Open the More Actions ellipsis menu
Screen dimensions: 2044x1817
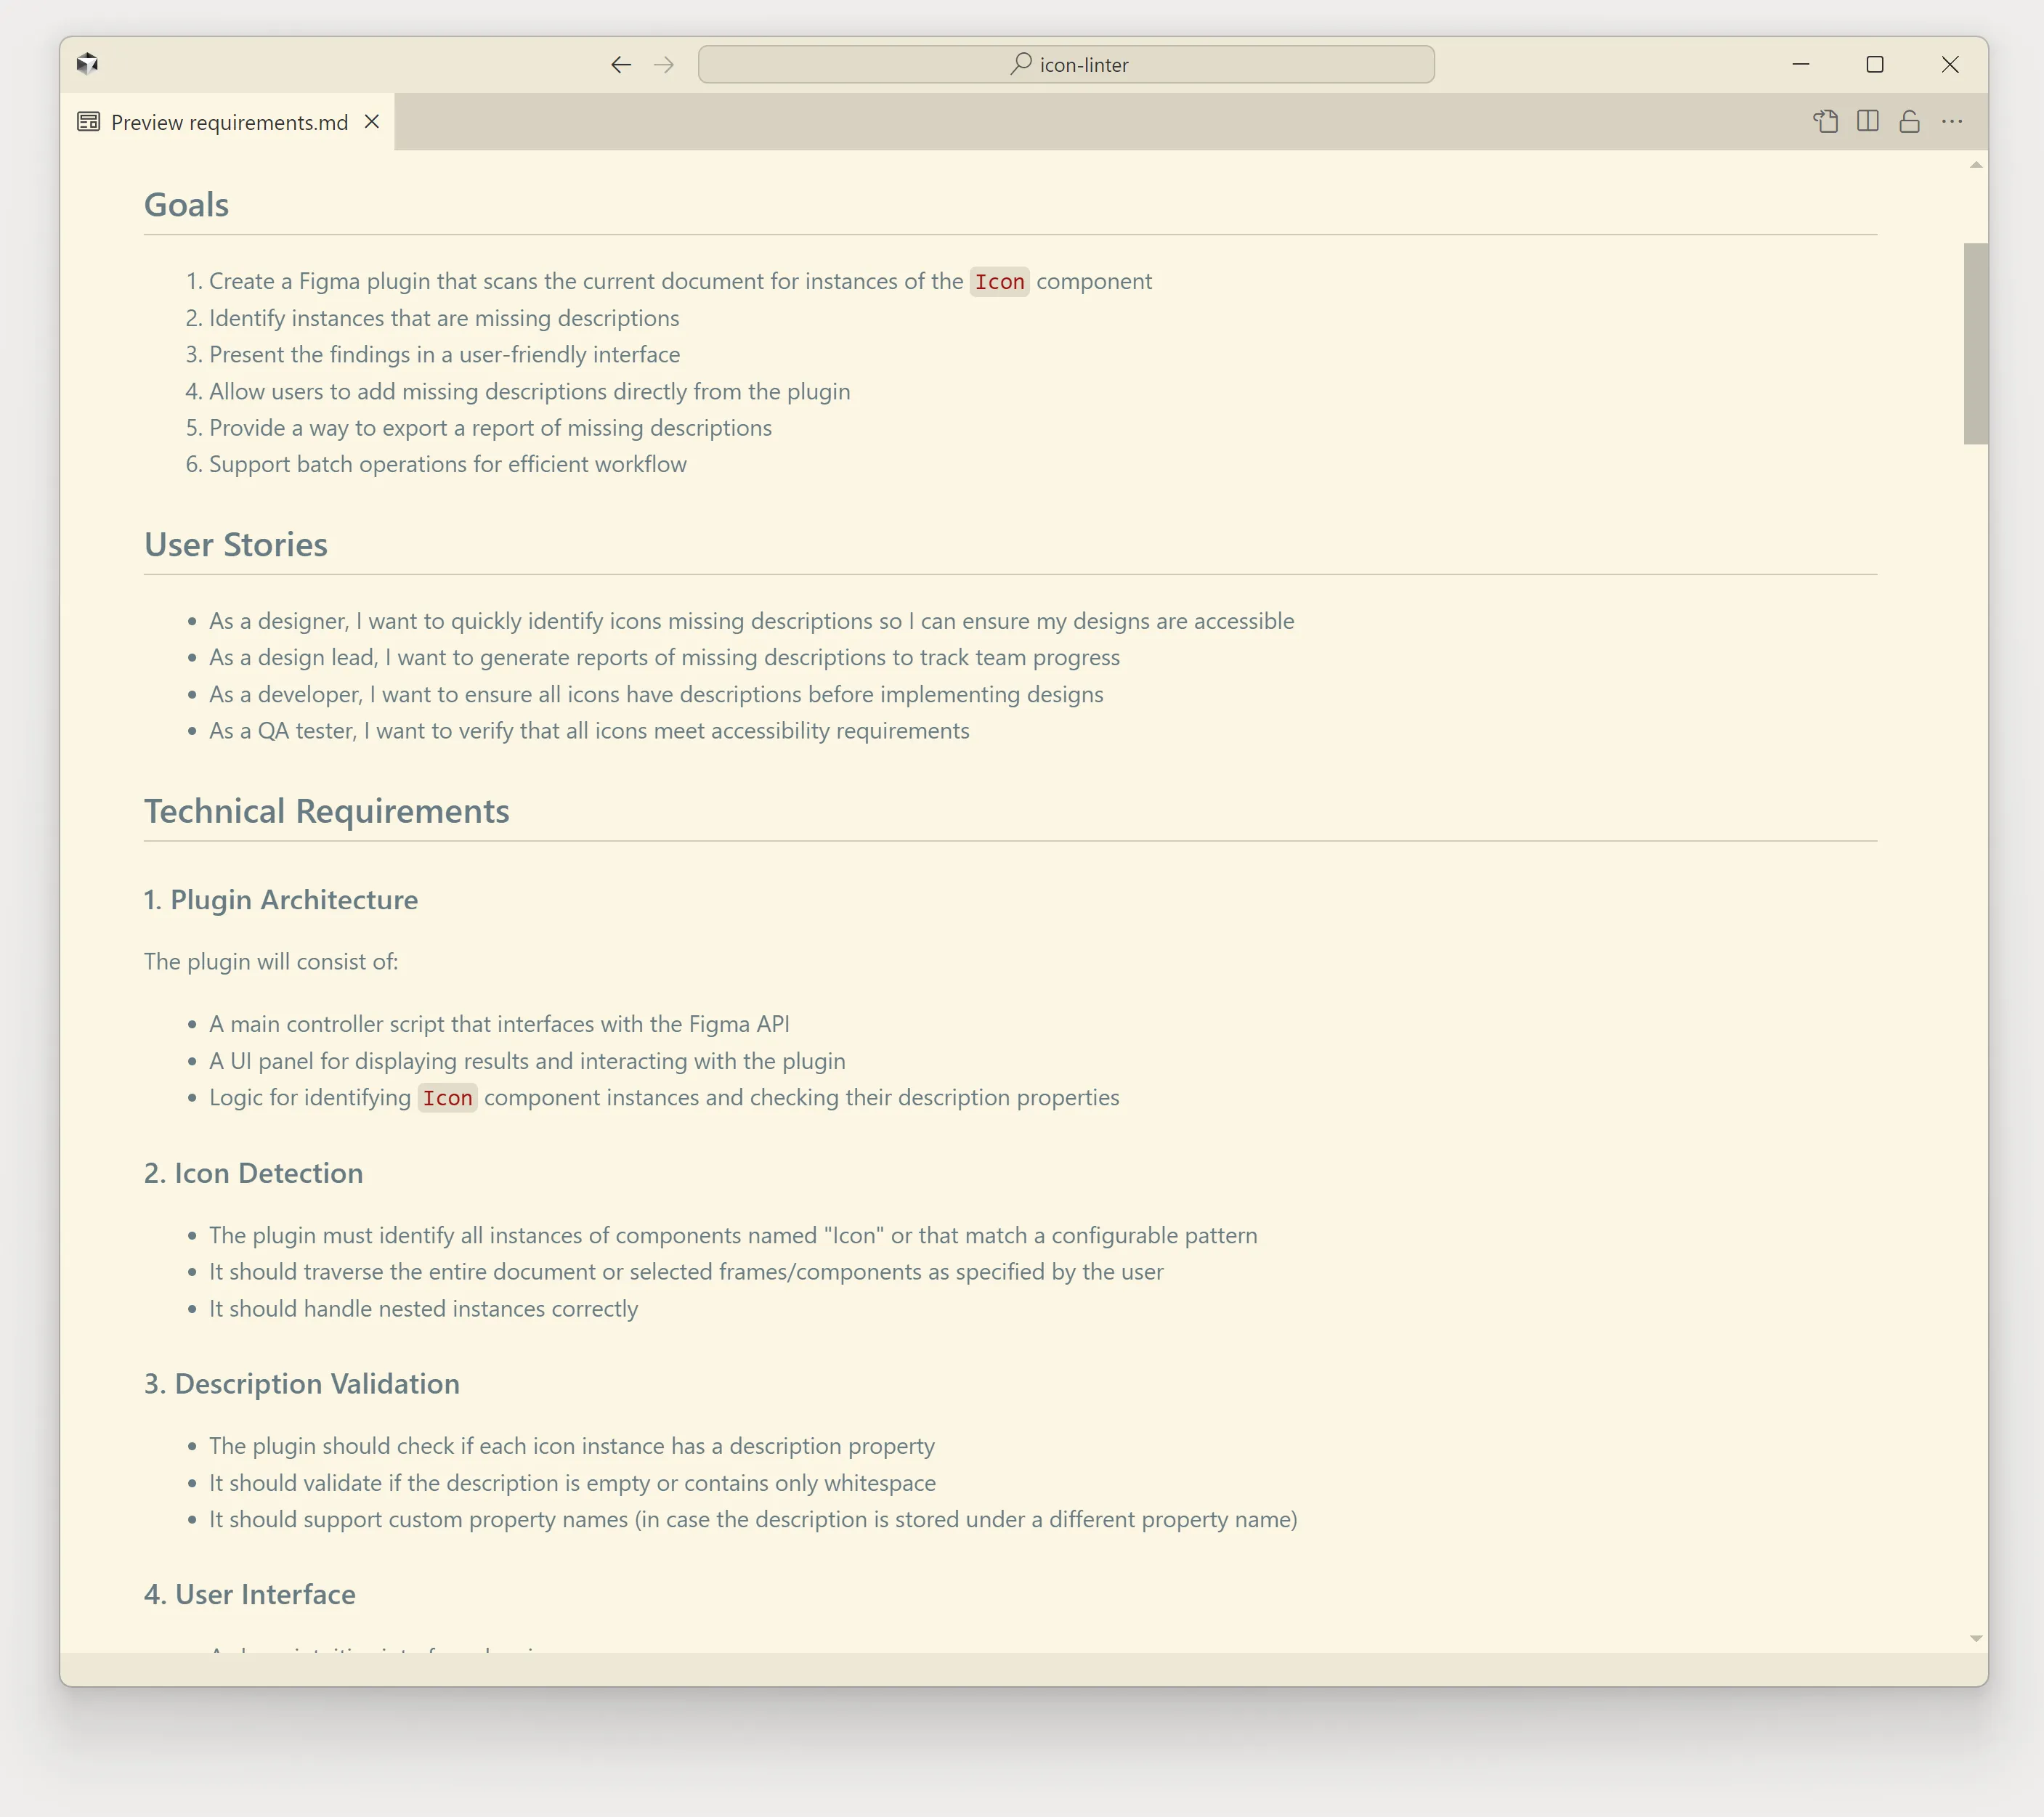click(x=1952, y=121)
